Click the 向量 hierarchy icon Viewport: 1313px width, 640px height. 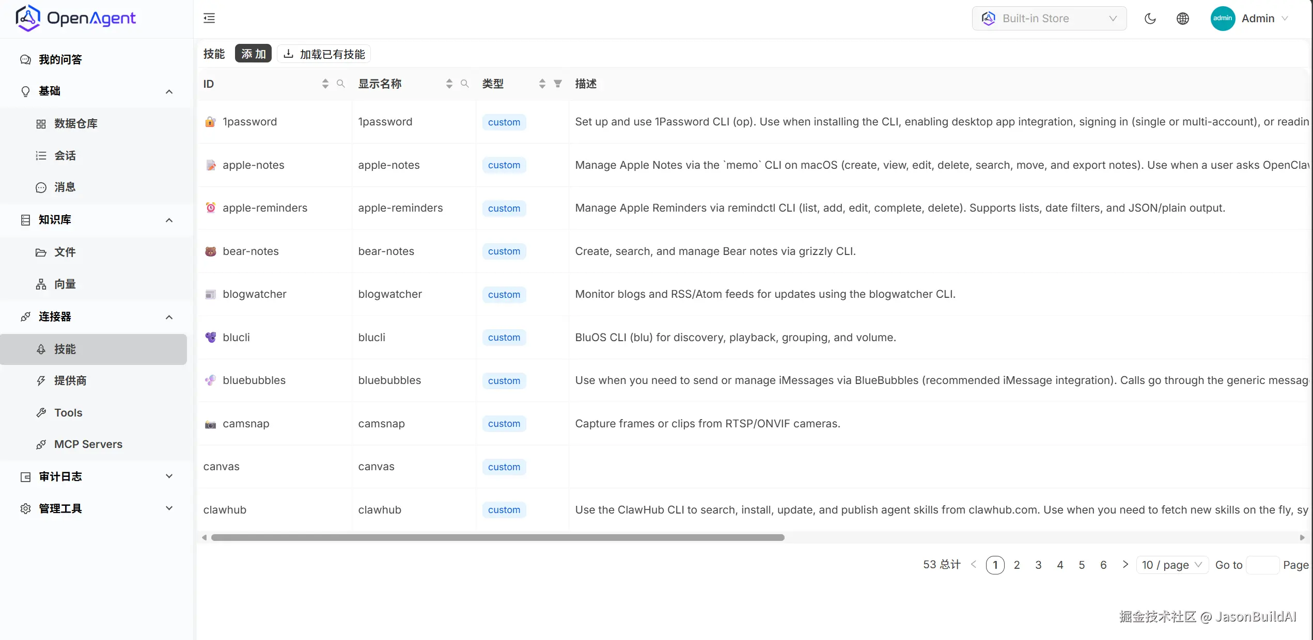(x=41, y=284)
